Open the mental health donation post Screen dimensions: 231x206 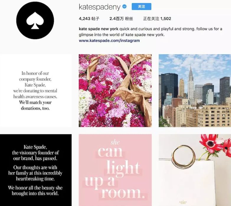pyautogui.click(x=36, y=91)
